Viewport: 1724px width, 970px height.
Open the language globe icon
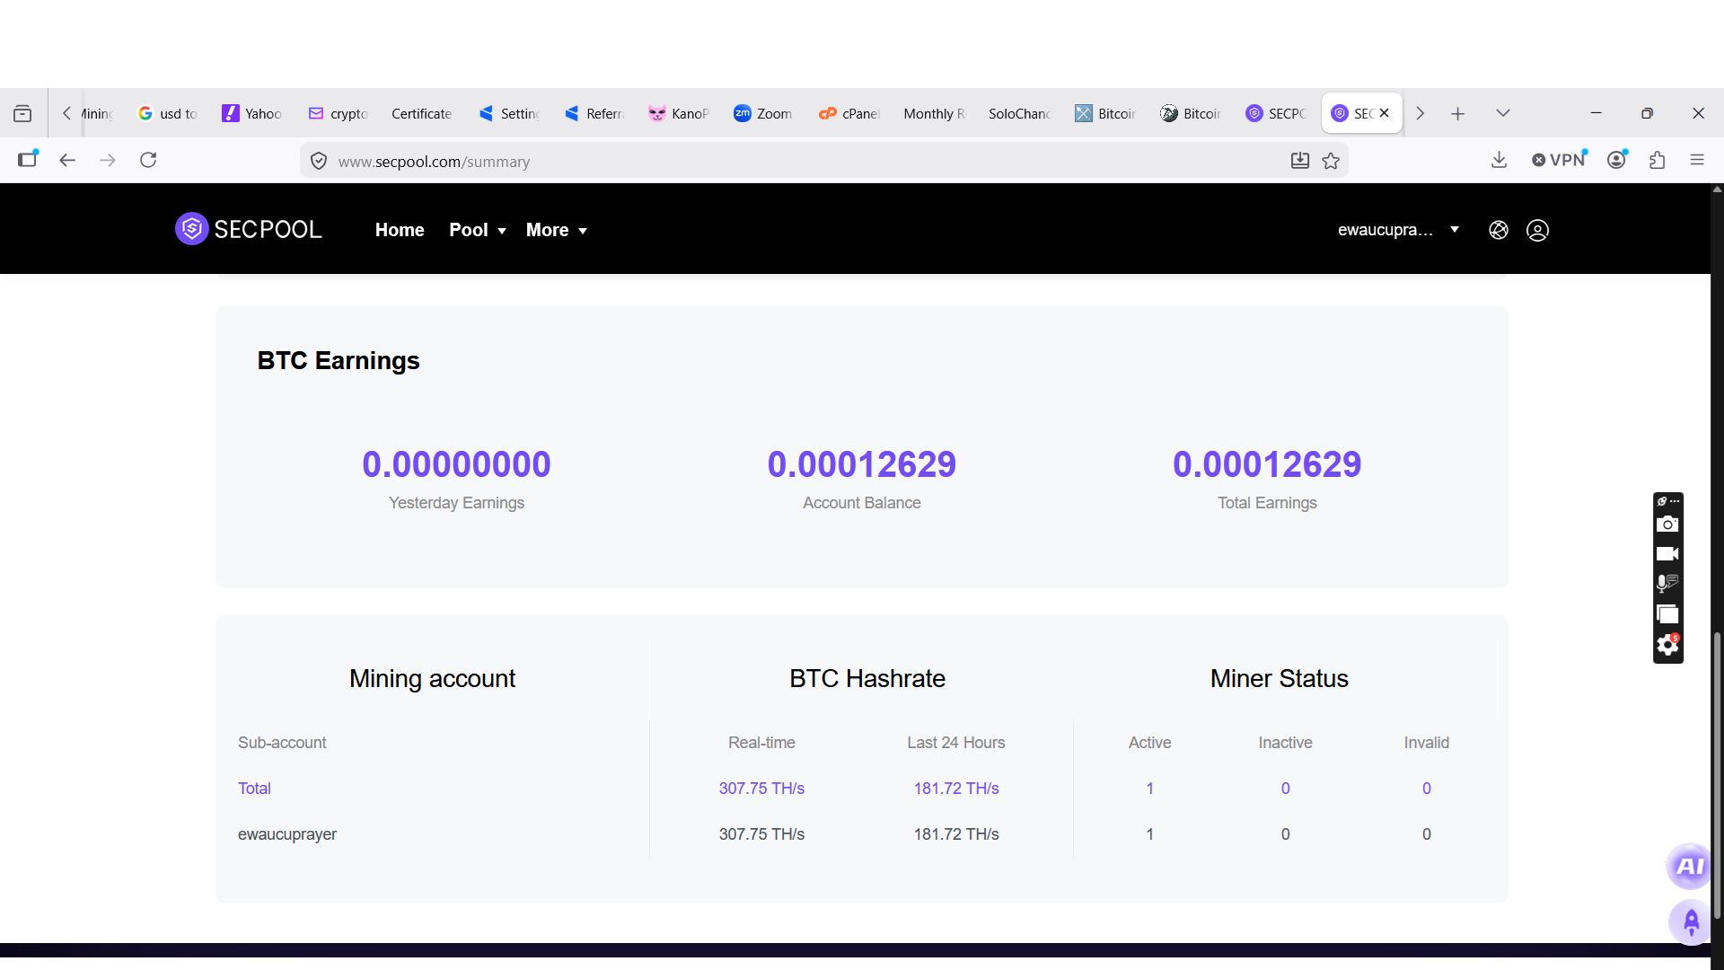click(x=1499, y=230)
